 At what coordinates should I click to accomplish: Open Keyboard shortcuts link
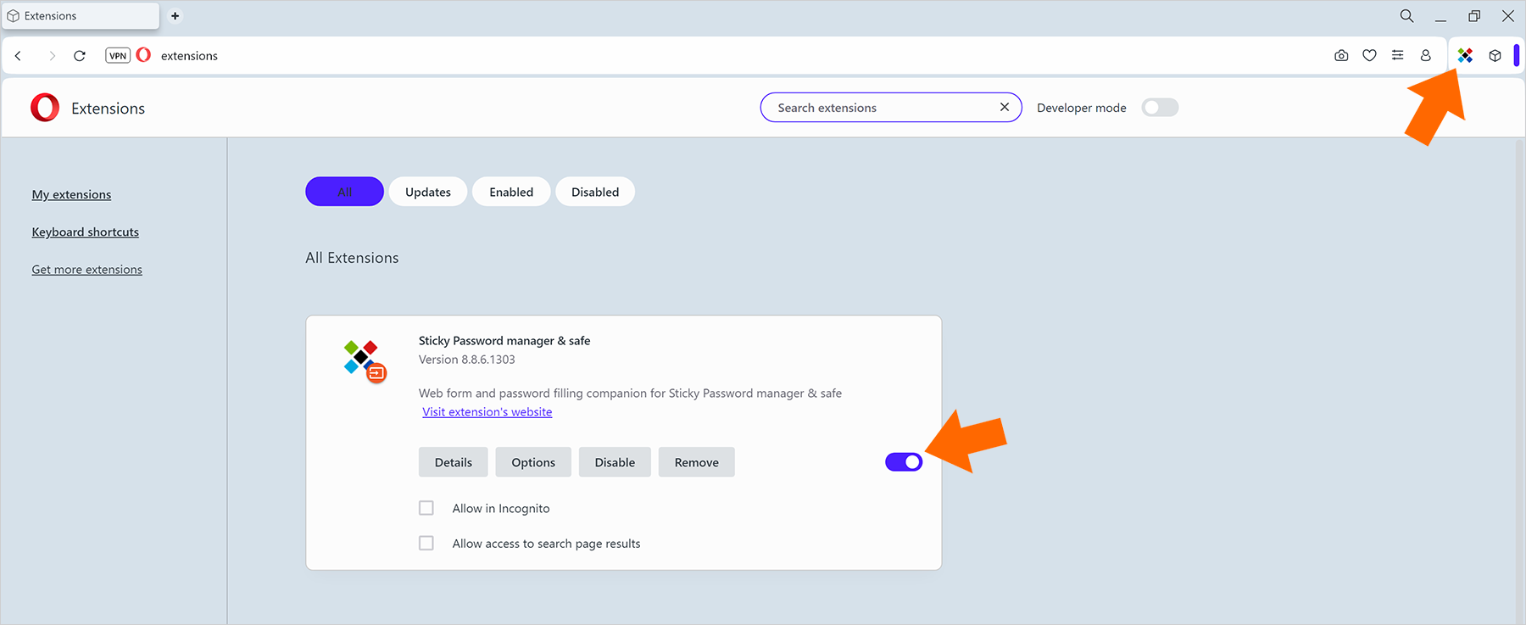coord(86,232)
